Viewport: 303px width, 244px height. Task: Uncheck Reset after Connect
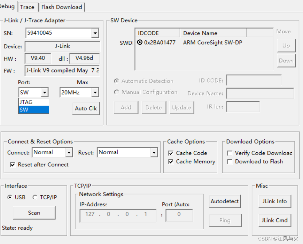12,164
